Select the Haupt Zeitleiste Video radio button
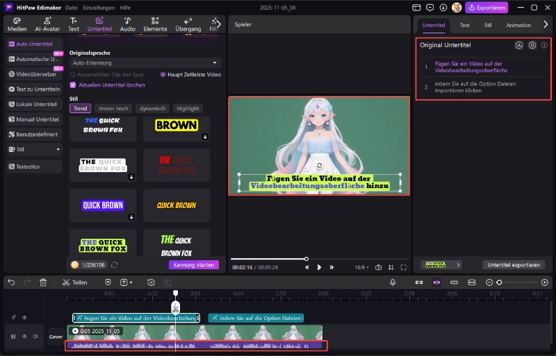This screenshot has width=556, height=356. click(x=163, y=75)
